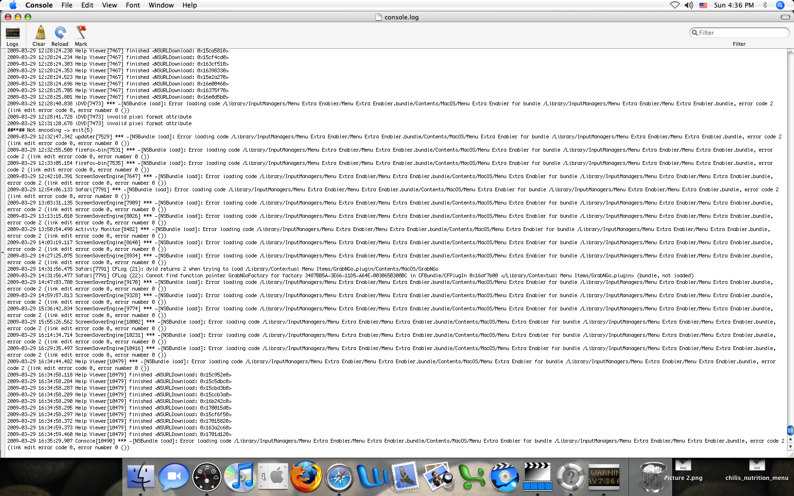Launch Microsoft Word from the Dock

point(372,476)
